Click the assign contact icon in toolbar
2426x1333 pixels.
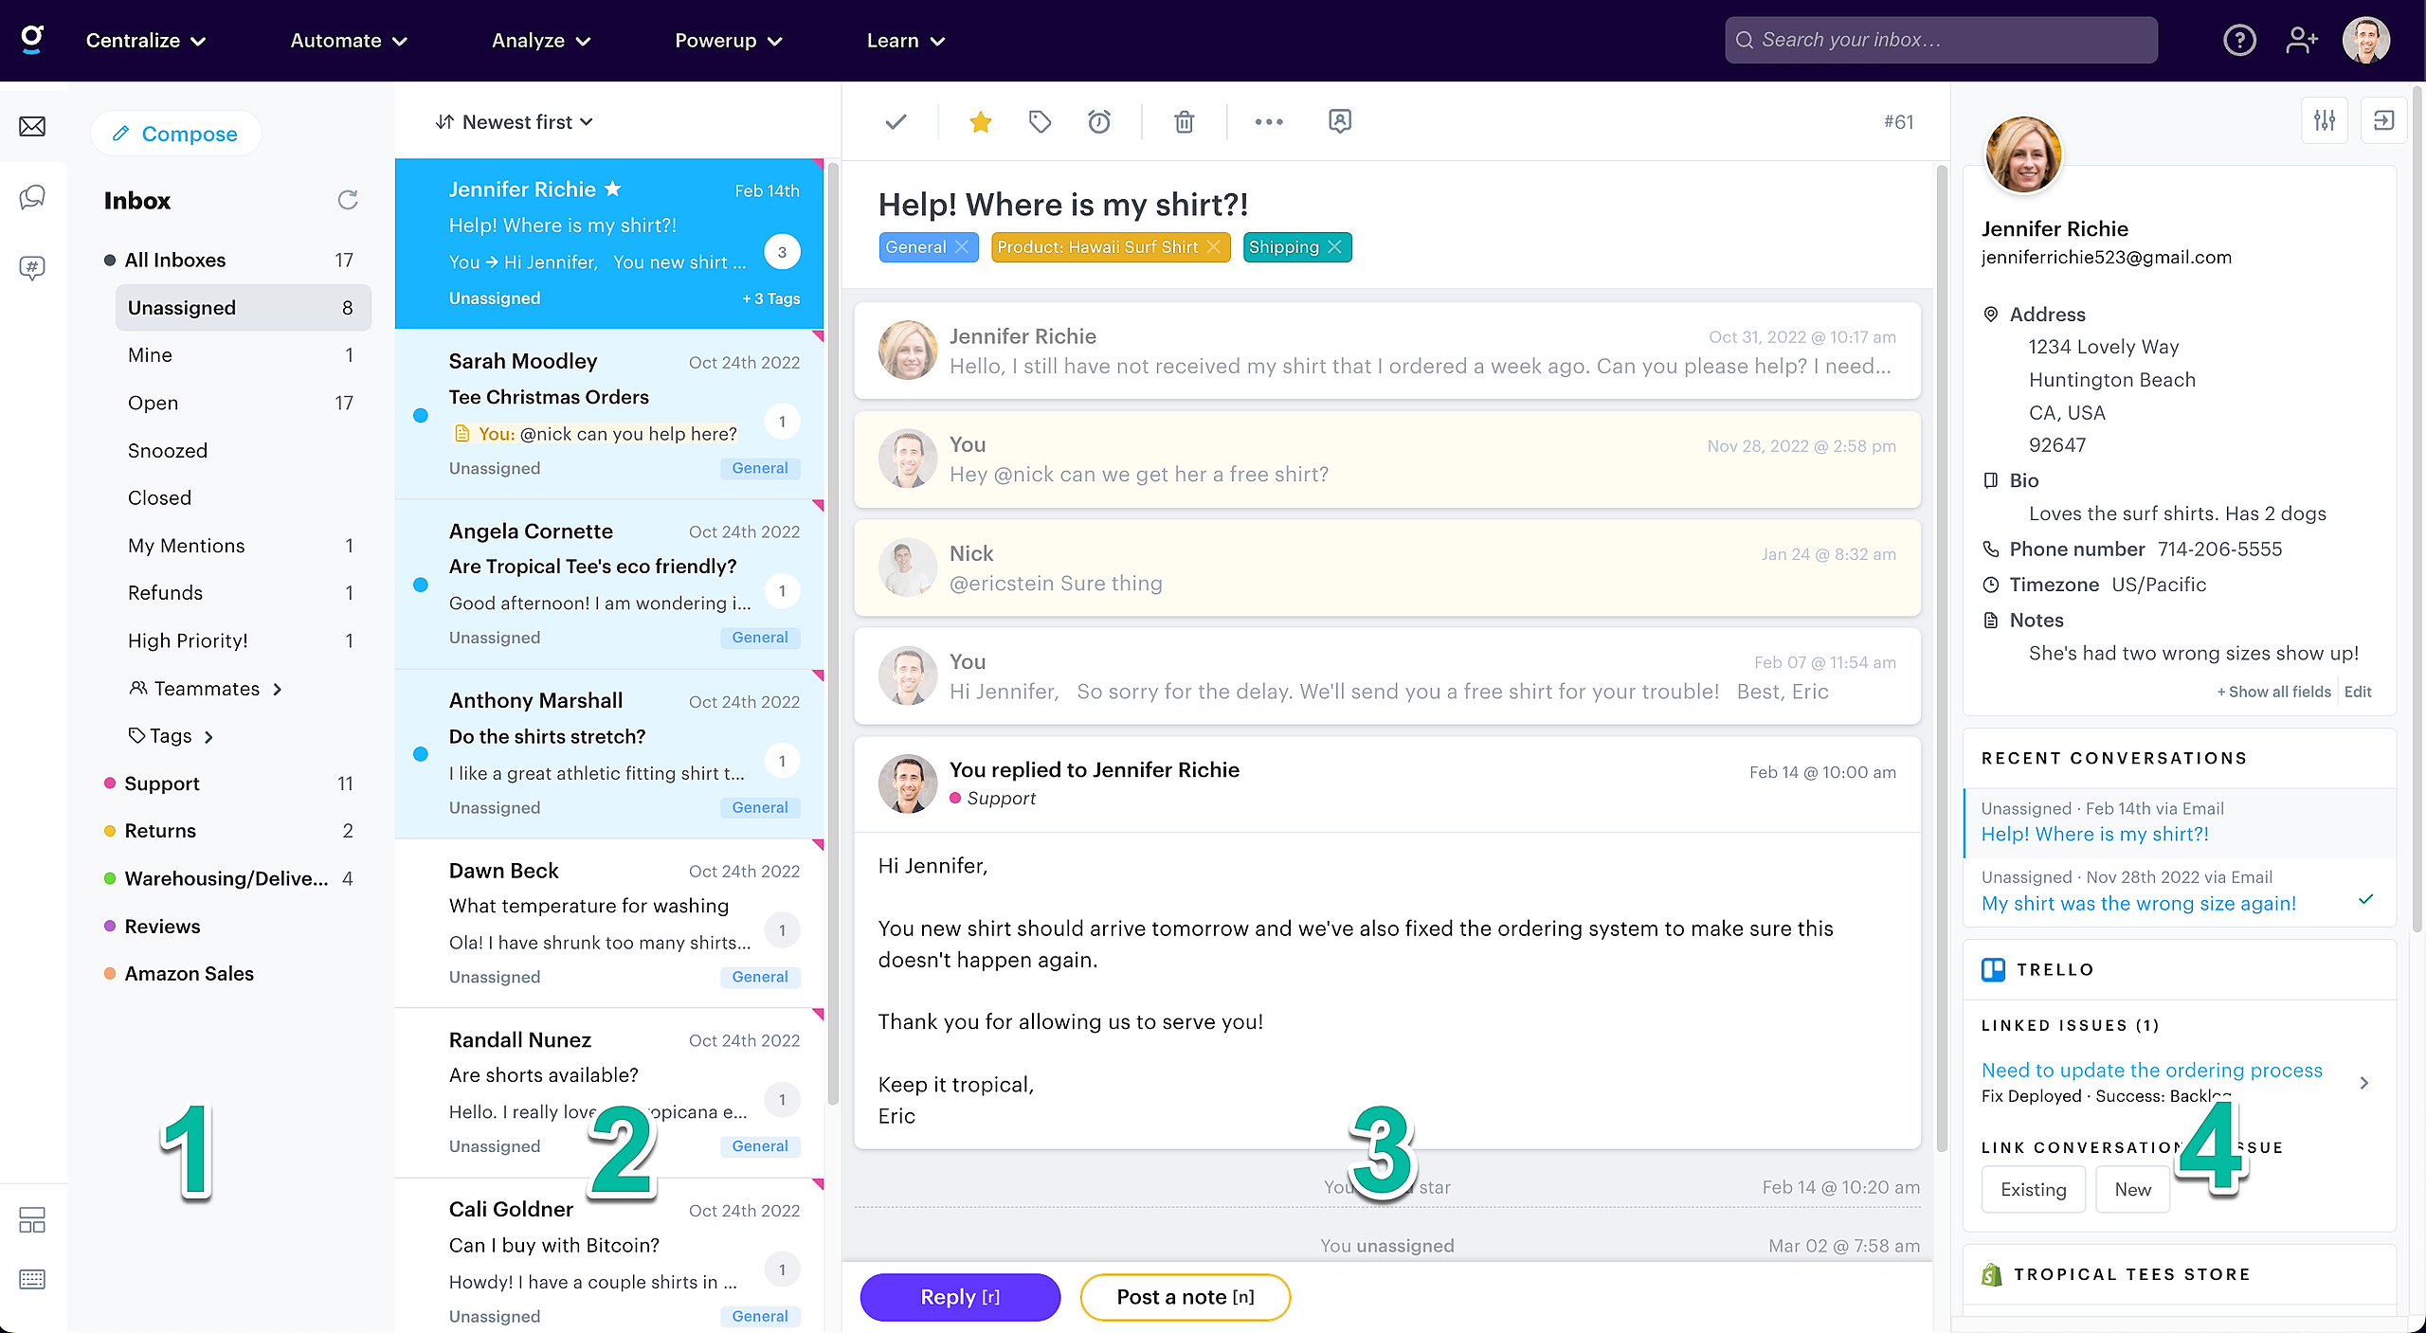pos(1339,121)
